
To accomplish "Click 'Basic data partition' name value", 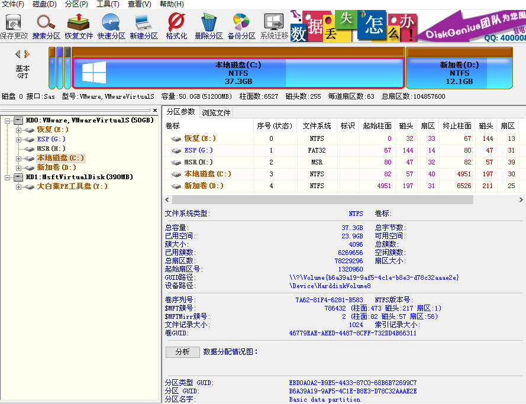I will (x=325, y=400).
